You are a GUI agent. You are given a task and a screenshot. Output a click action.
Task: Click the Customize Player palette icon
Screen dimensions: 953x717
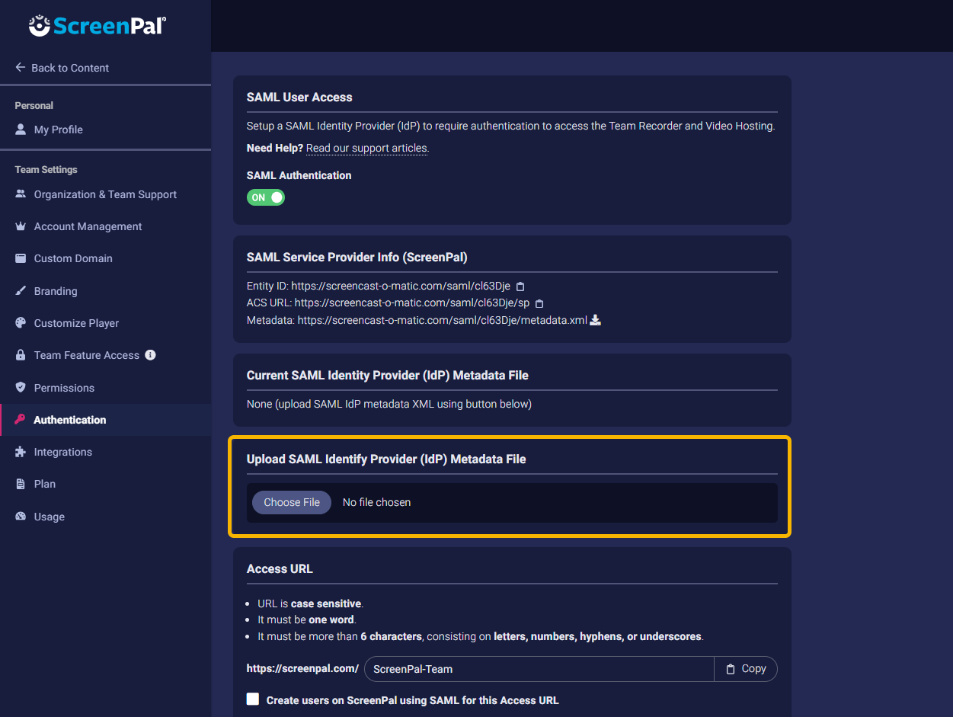coord(21,323)
